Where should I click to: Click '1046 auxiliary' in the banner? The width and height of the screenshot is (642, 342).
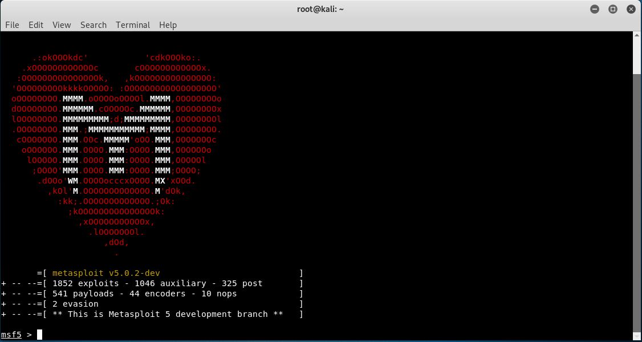click(170, 283)
